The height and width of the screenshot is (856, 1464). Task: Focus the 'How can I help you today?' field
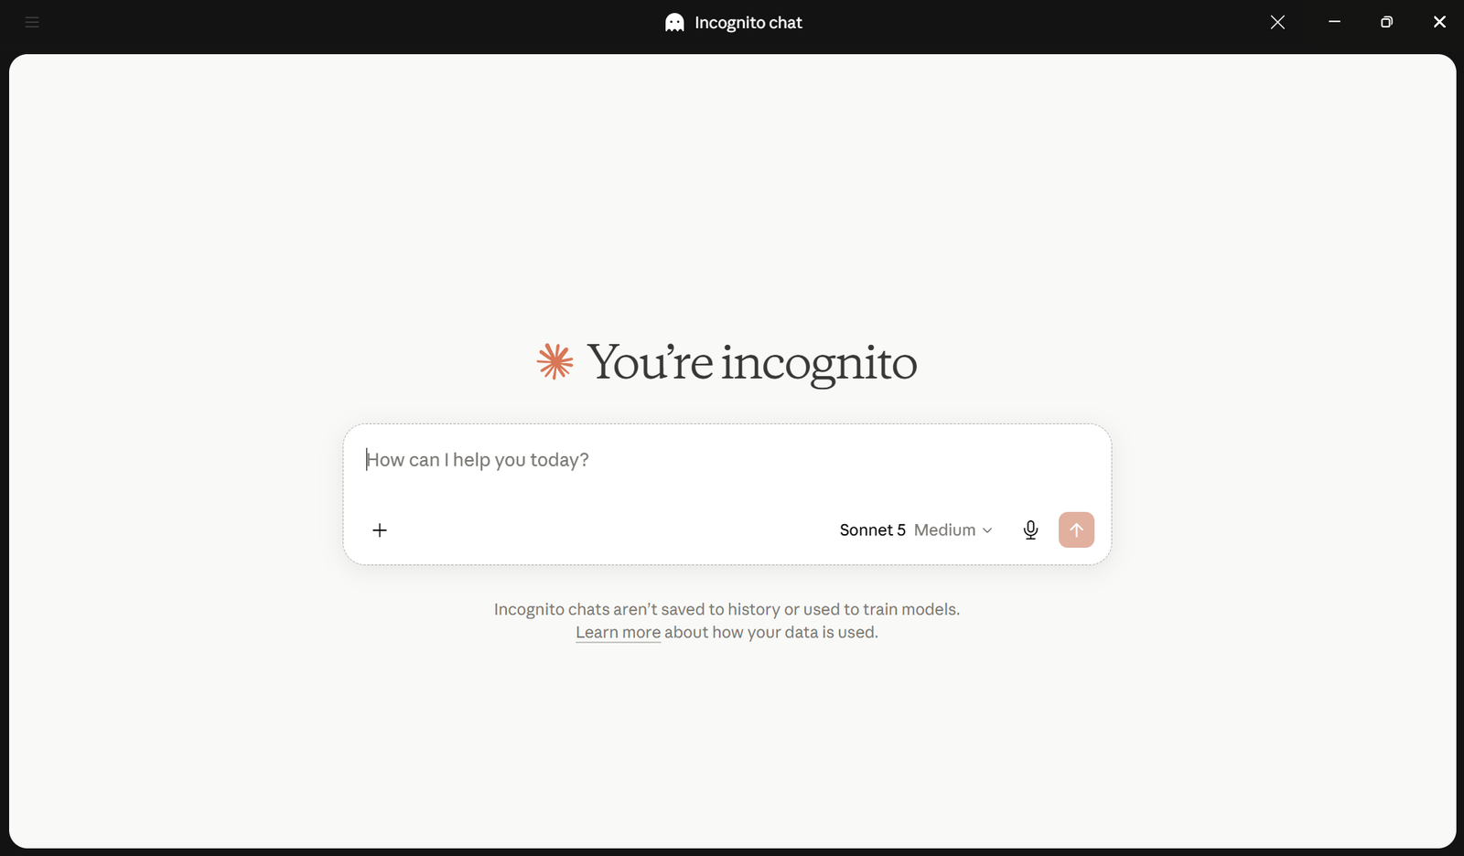727,460
